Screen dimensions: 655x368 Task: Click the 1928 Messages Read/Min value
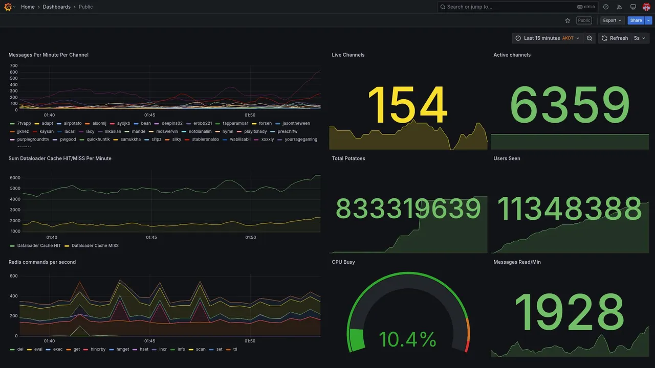coord(570,313)
